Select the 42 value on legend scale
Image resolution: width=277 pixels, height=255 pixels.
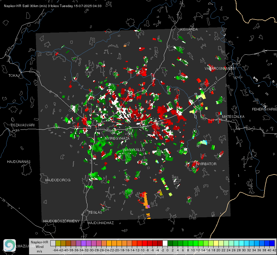tap(274, 250)
